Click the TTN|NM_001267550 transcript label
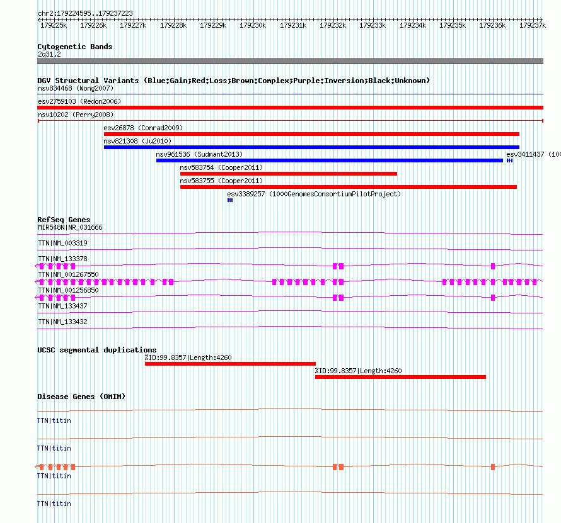This screenshot has height=523, width=561. tap(68, 275)
